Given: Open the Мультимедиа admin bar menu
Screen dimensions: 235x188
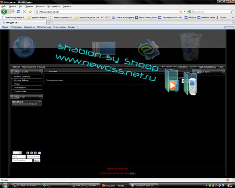Looking at the screenshot, I should pyautogui.click(x=59, y=27).
